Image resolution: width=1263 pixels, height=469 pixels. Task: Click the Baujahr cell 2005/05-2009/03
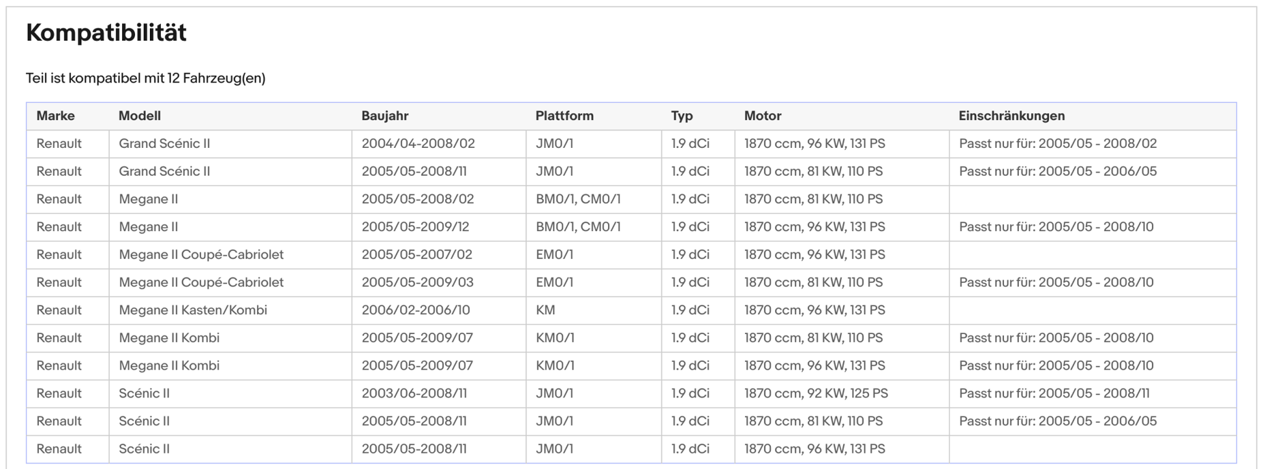point(417,283)
